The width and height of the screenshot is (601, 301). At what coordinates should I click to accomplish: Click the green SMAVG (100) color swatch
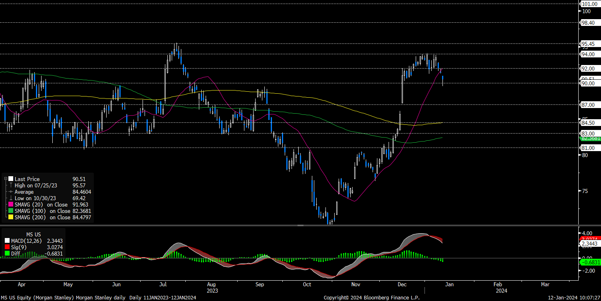point(11,211)
